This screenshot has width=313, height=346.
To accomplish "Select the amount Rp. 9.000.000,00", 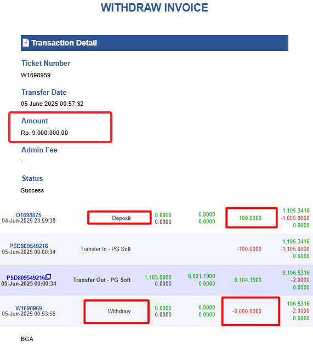I will (x=44, y=133).
